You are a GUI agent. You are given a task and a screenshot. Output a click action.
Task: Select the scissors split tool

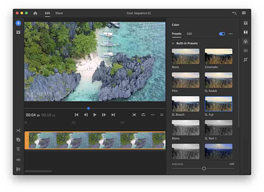click(18, 131)
